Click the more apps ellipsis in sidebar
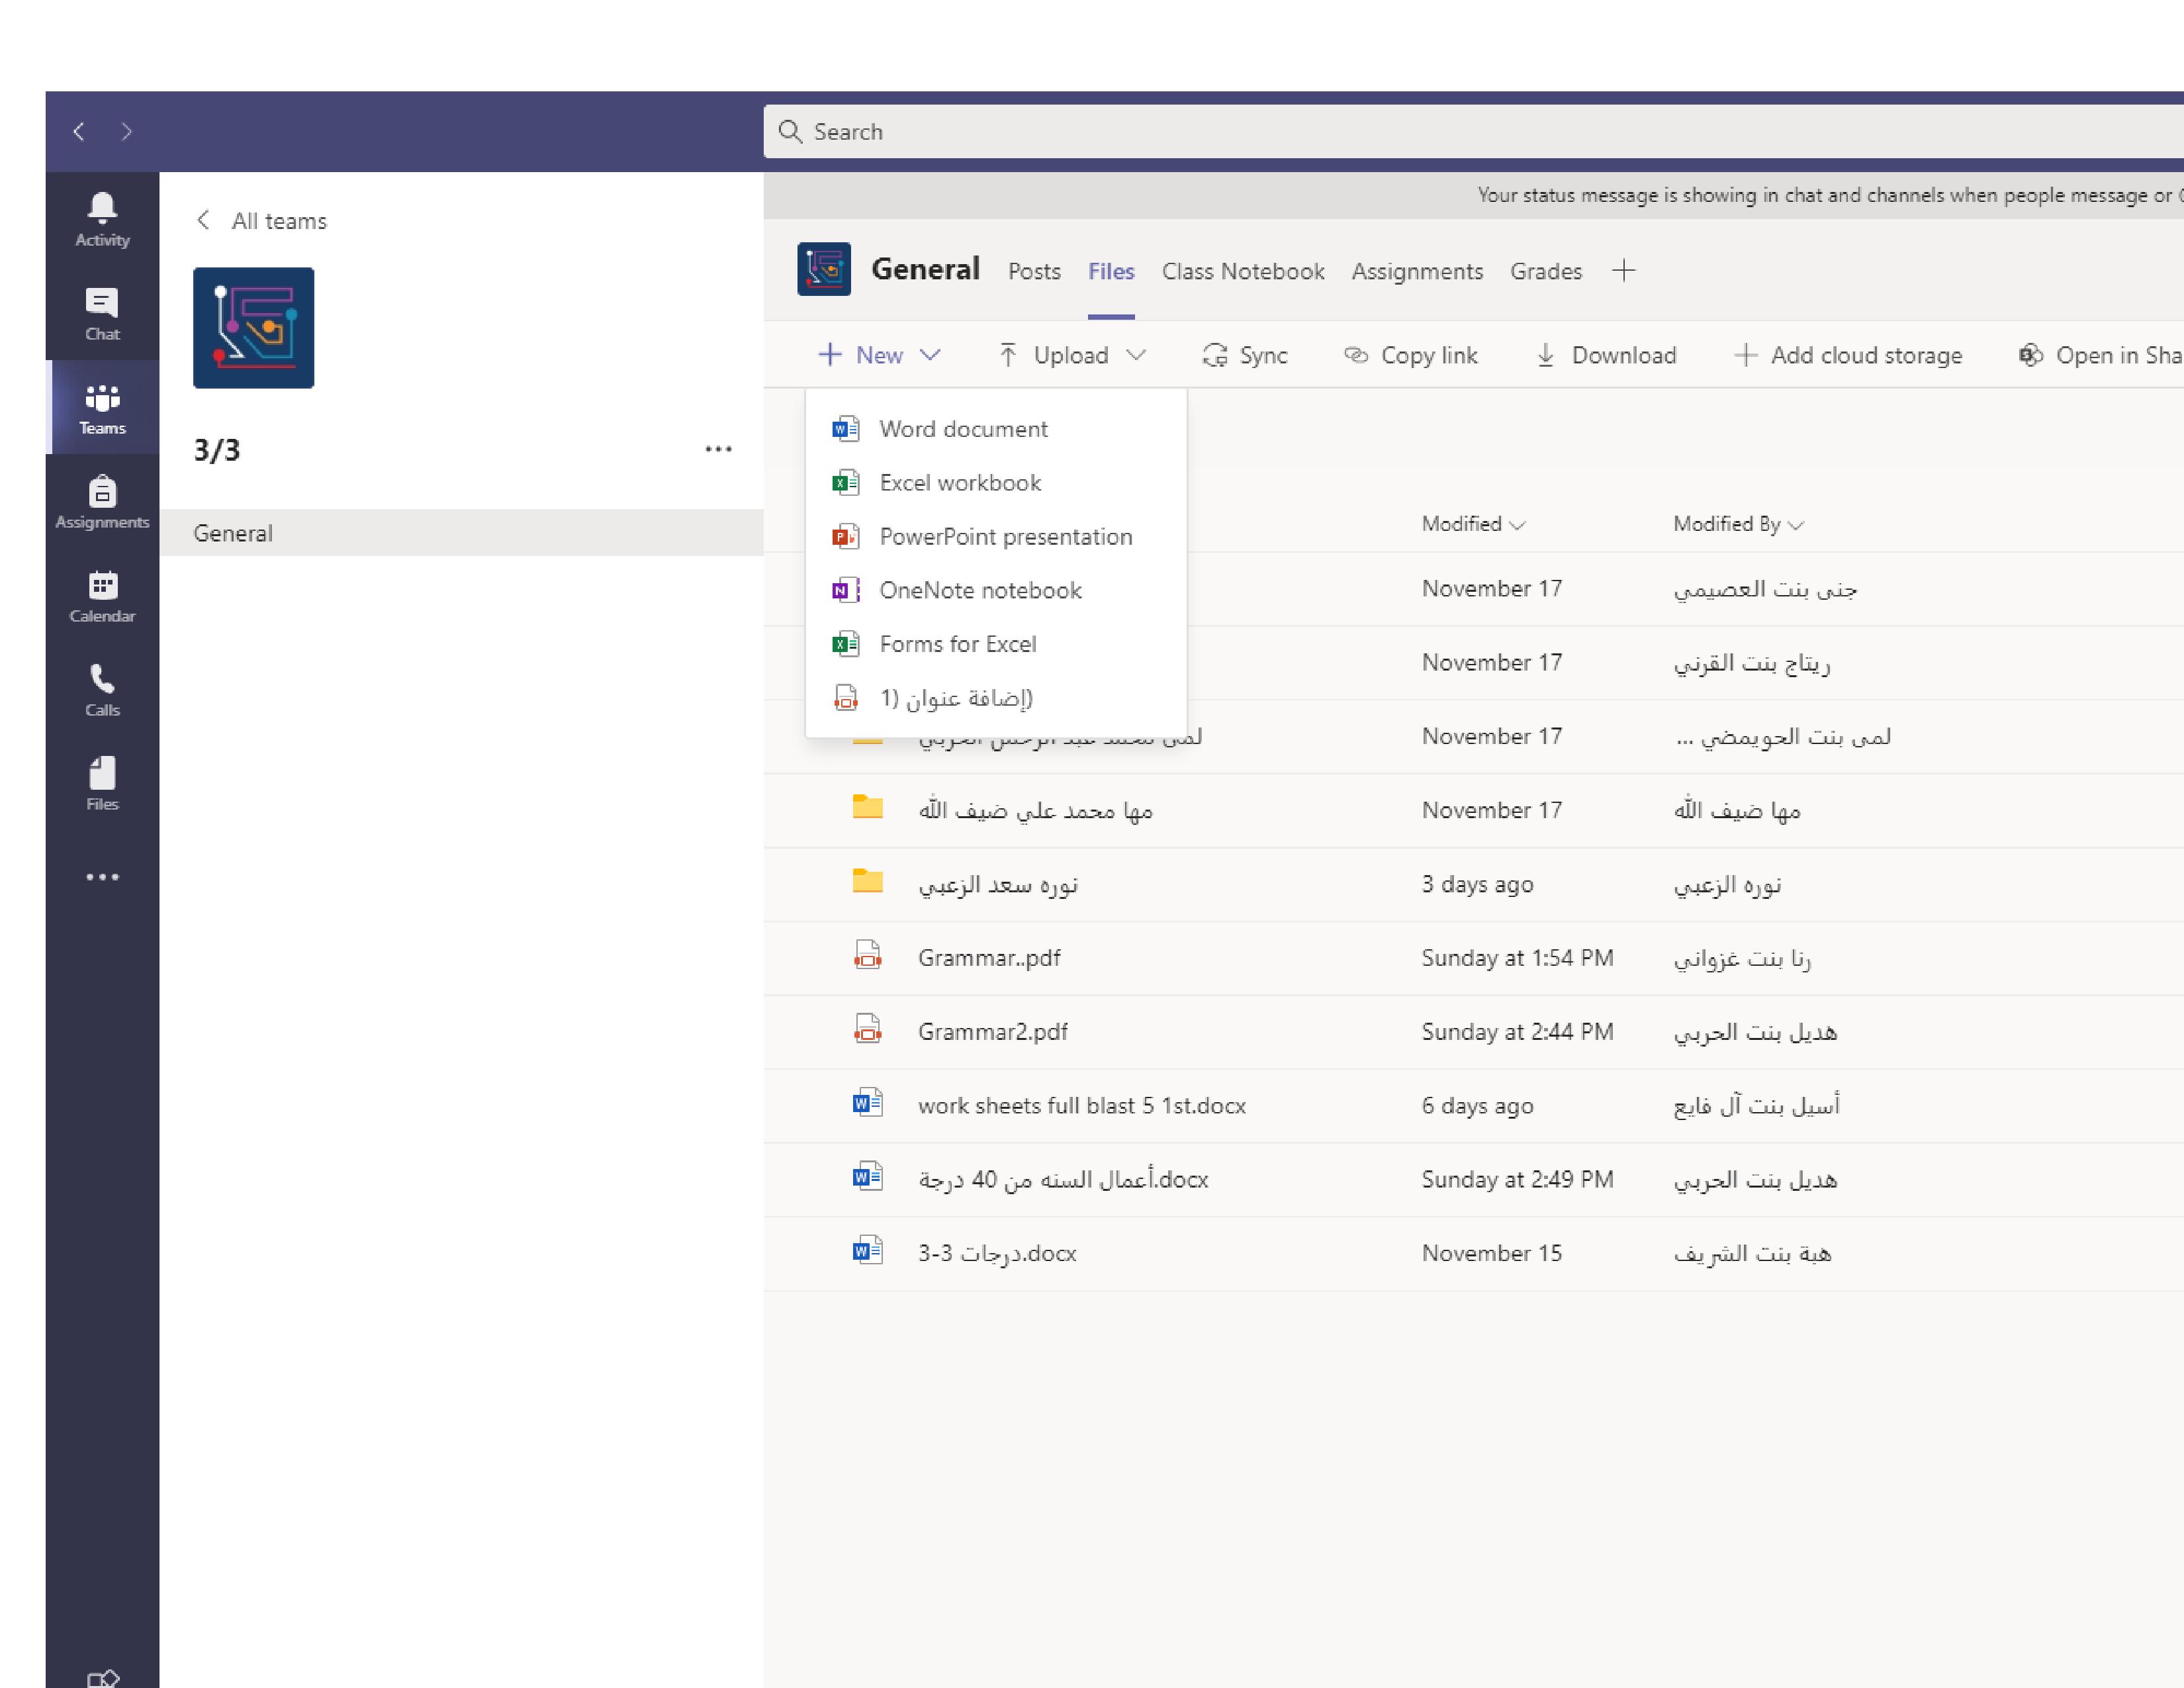Viewport: 2184px width, 1688px height. point(102,877)
